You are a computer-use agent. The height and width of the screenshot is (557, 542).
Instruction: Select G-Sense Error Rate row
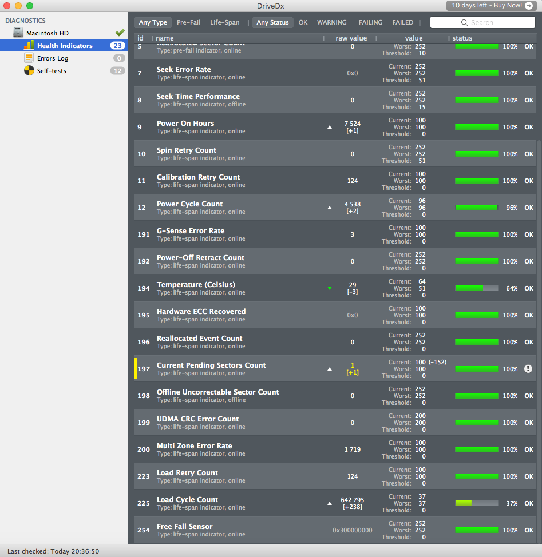pos(335,234)
